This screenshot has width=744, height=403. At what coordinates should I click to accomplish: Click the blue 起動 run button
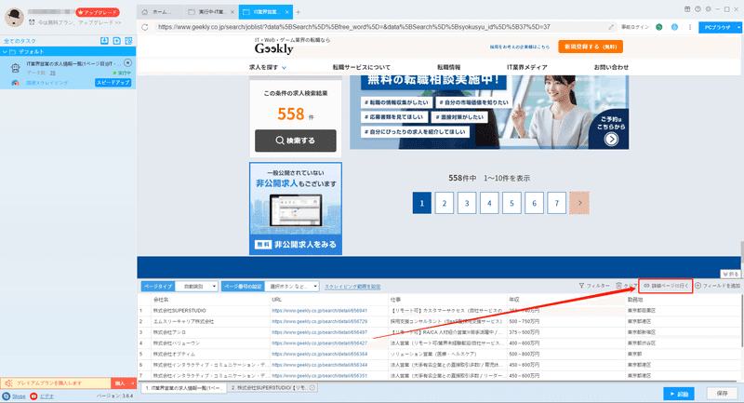point(679,394)
